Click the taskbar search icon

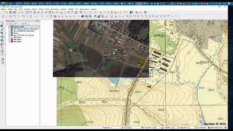click(7, 3)
